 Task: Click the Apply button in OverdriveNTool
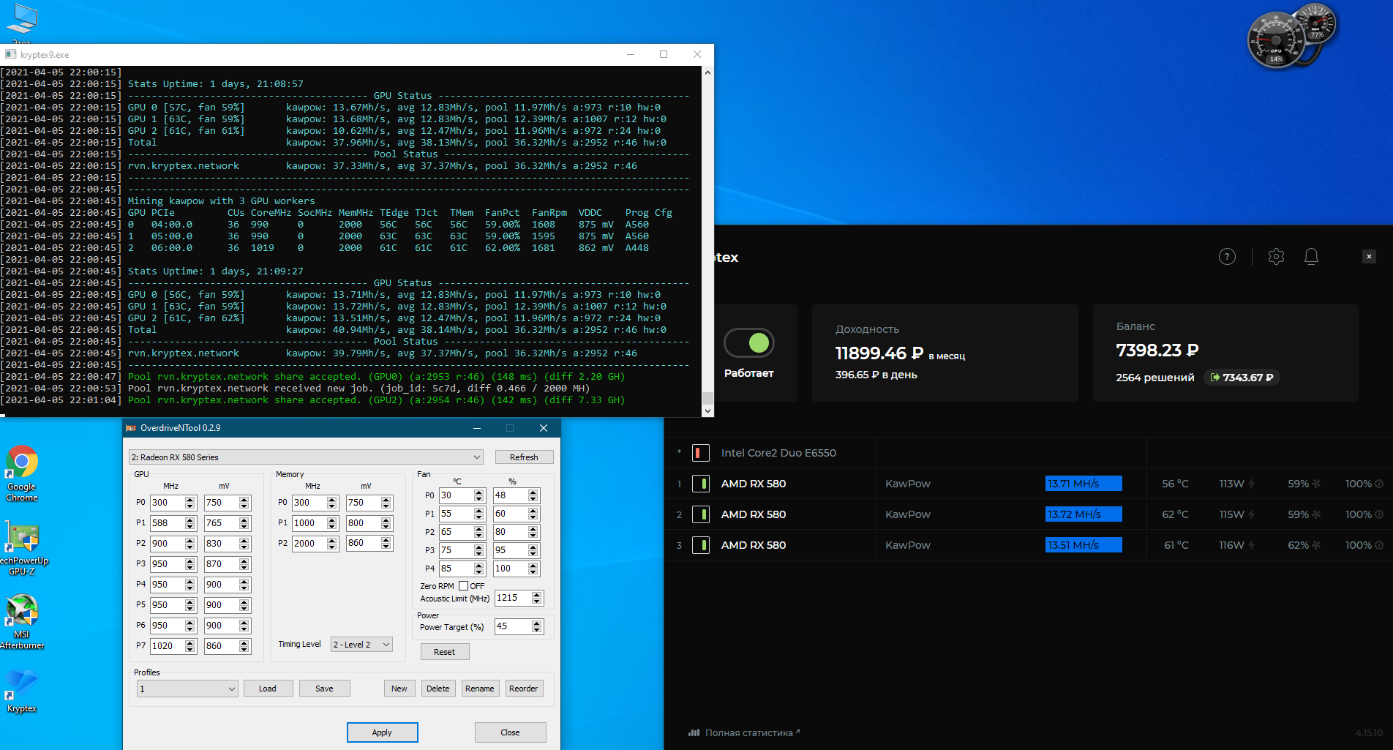click(382, 732)
